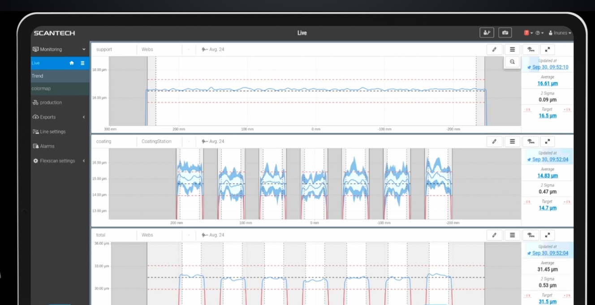Click zoom reset magnifier on support chart
Viewport: 595px width, 305px height.
[x=512, y=62]
